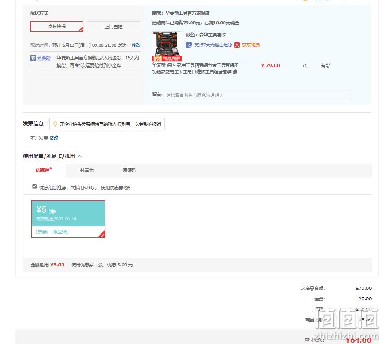Click the 有效期至2023-06-14 coupon date
Viewport: 383px width, 344px height.
(x=56, y=219)
